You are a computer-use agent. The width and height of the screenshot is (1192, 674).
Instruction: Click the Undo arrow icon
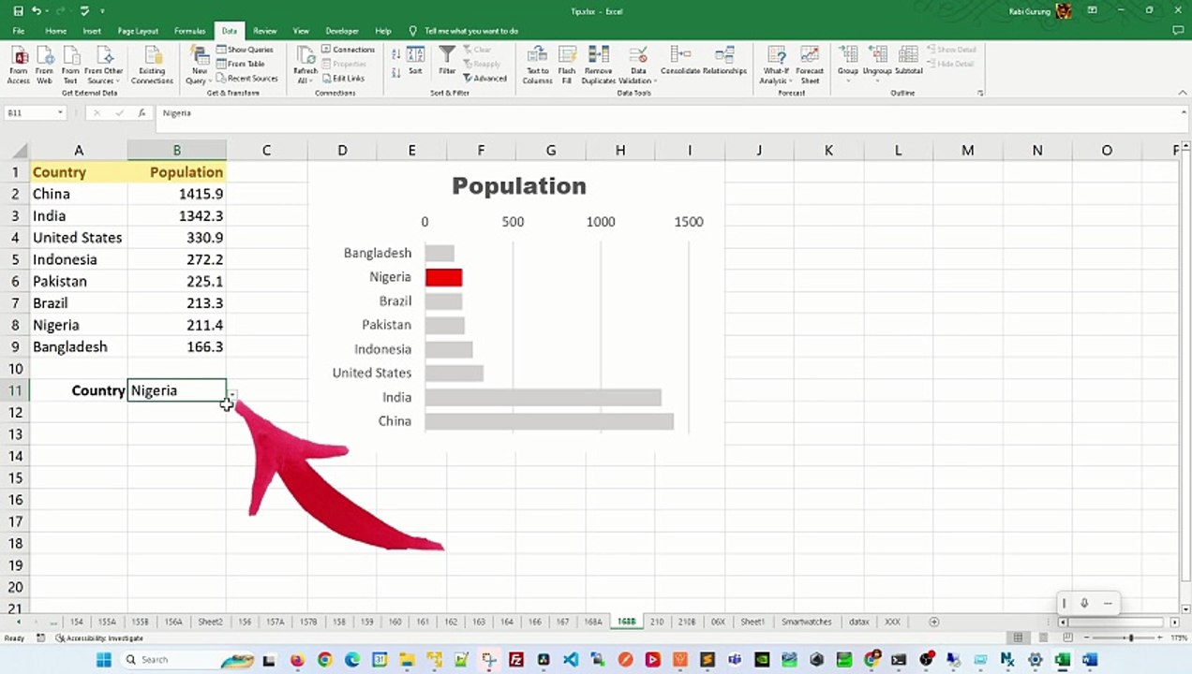(x=36, y=11)
